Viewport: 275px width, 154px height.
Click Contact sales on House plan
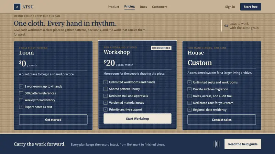click(x=221, y=119)
